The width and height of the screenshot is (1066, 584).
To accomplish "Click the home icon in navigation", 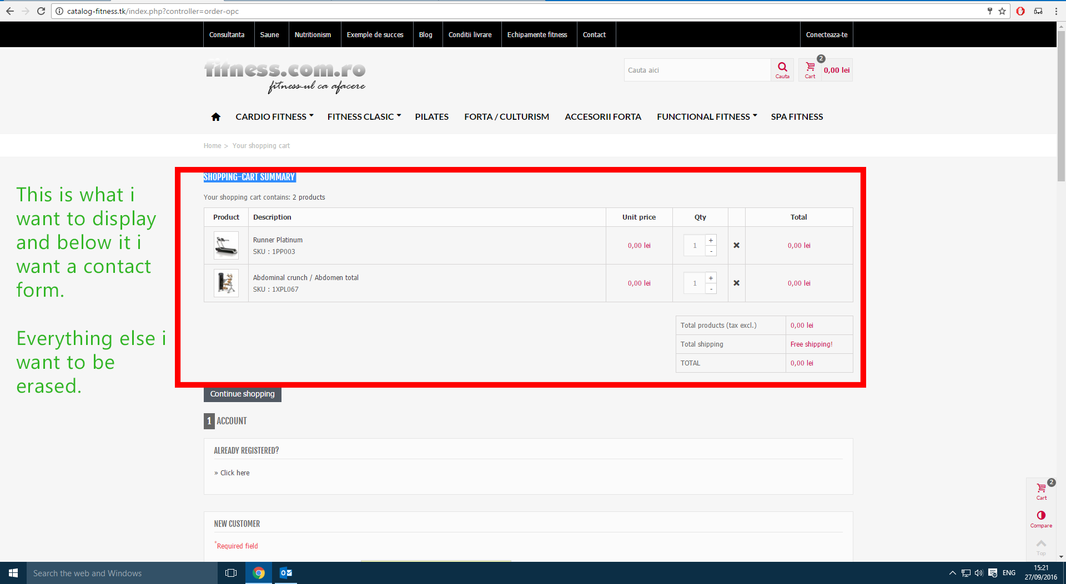I will tap(216, 116).
